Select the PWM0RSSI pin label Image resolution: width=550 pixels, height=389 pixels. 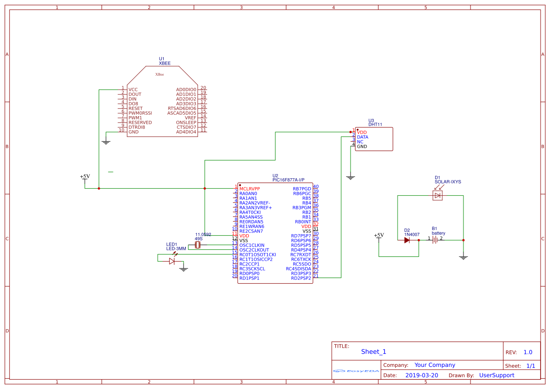[140, 113]
